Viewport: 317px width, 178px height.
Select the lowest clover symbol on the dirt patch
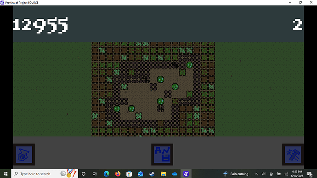click(160, 109)
